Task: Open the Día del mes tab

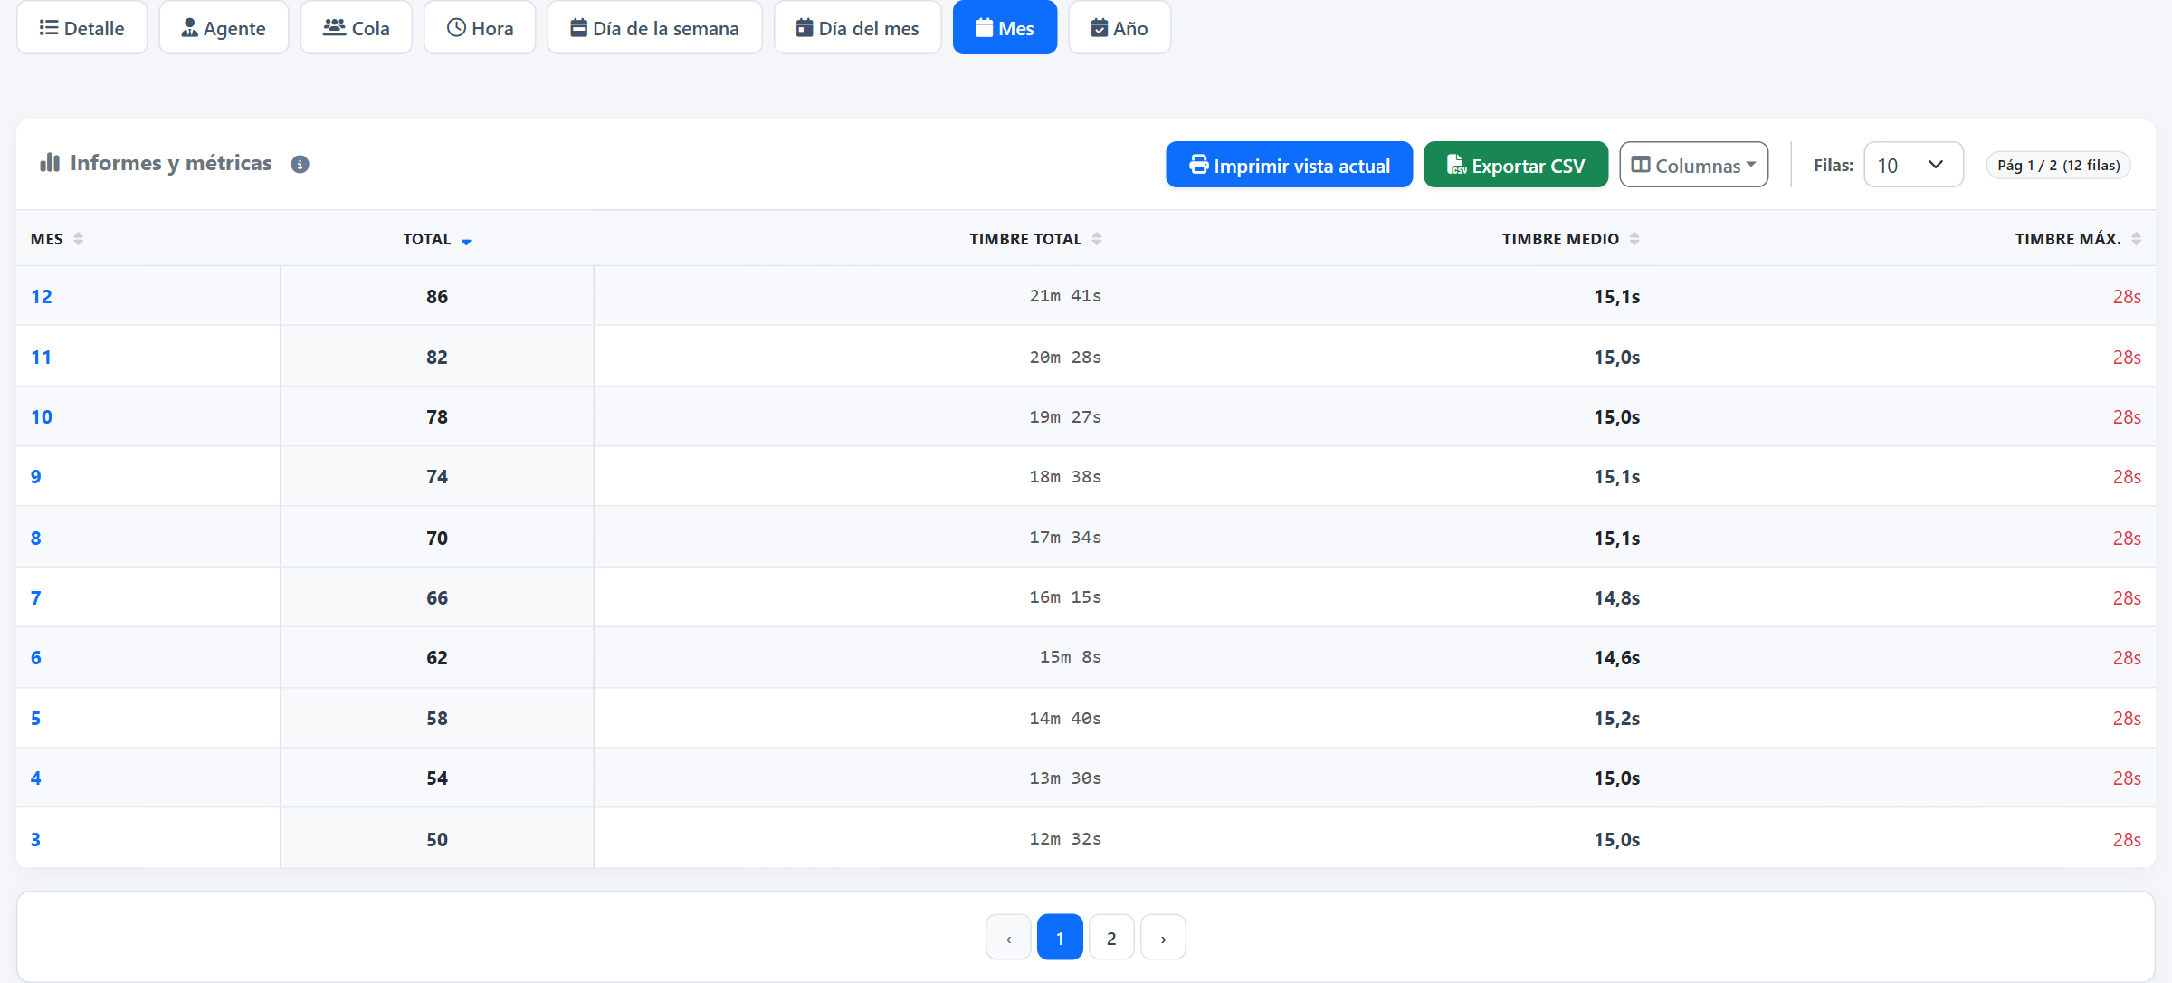Action: [x=858, y=27]
